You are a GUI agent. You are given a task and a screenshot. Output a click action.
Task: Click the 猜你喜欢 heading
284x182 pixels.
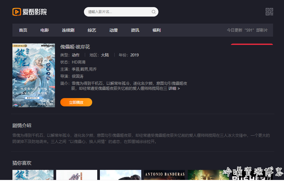pyautogui.click(x=22, y=163)
